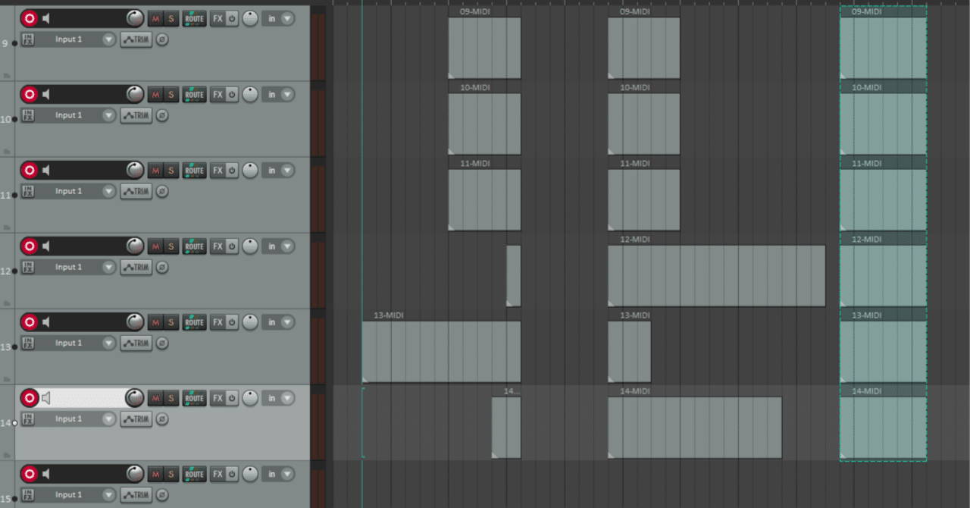Screen dimensions: 970x508
Task: Mute track 11
Action: click(157, 170)
